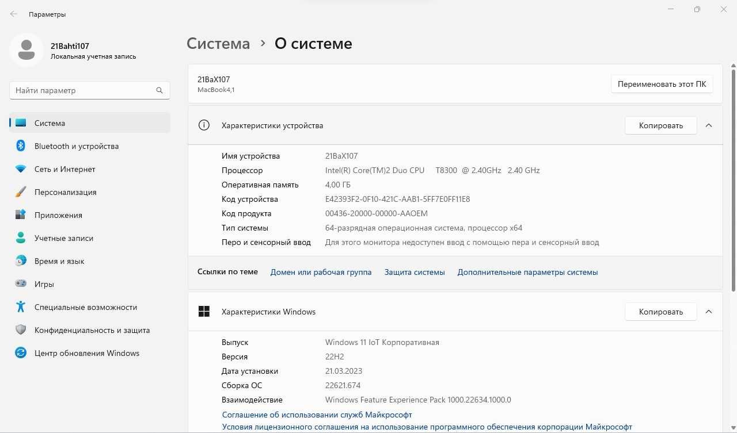Screen dimensions: 737x433
Task: Click Windows Feature Experience Pack 1000.22634.1000.0 value
Action: 418,400
